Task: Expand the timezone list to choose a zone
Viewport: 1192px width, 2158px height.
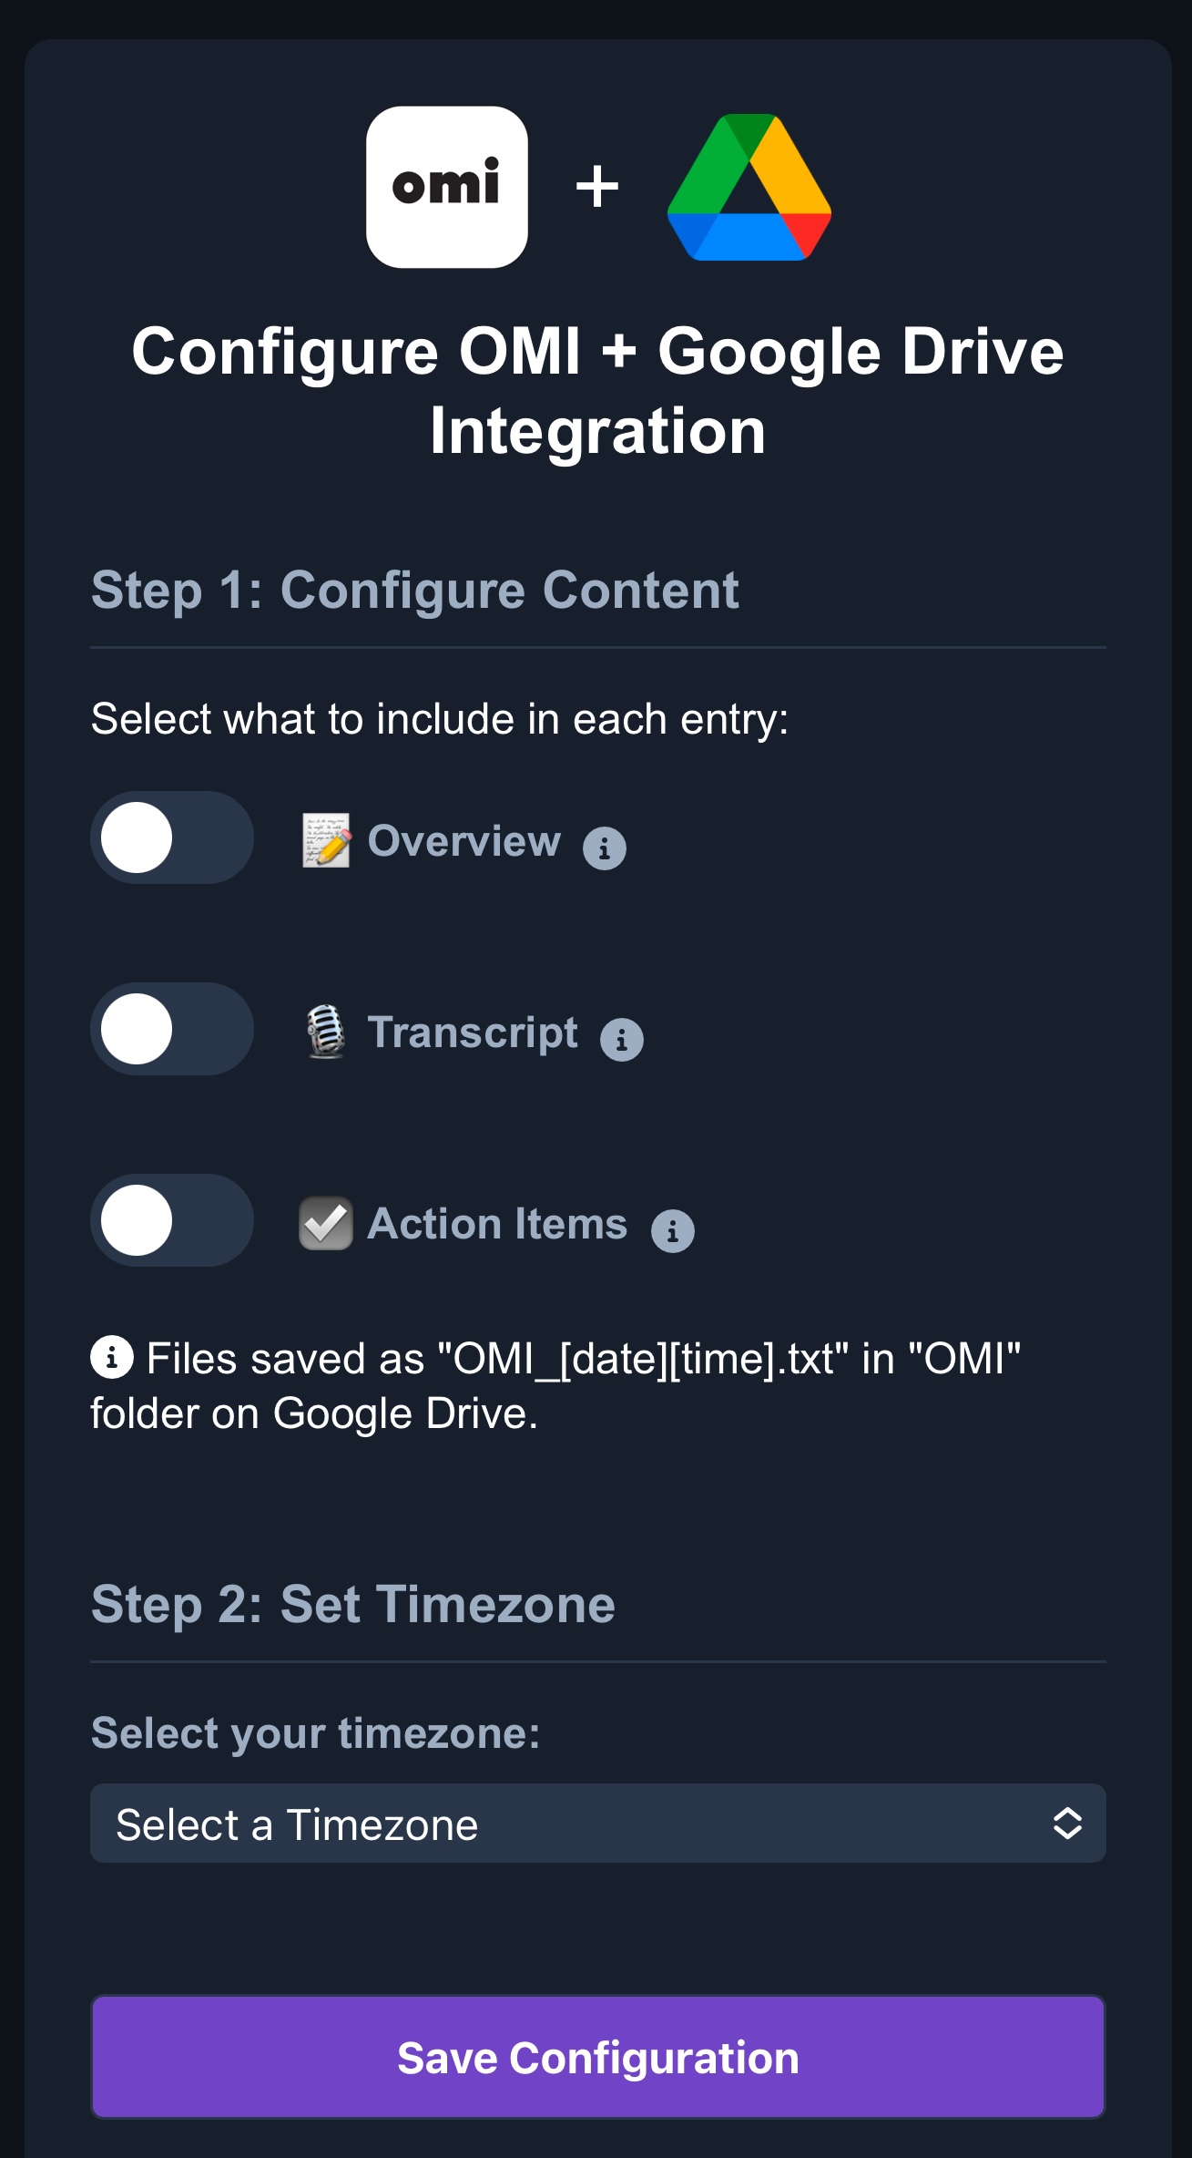Action: coord(596,1824)
